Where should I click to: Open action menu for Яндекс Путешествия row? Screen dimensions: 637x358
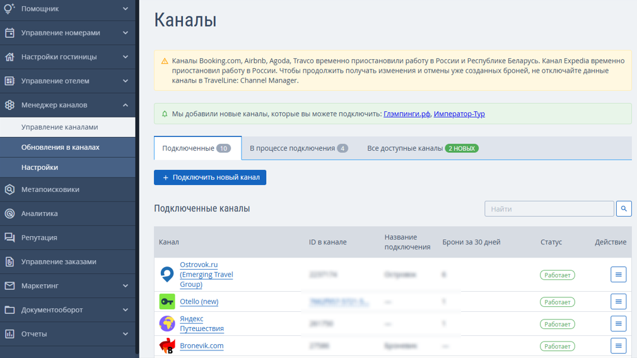click(618, 324)
